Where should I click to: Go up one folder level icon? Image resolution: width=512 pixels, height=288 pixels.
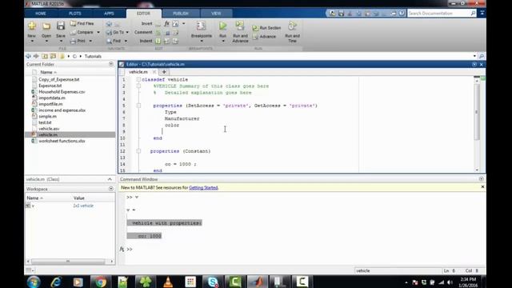[45, 56]
